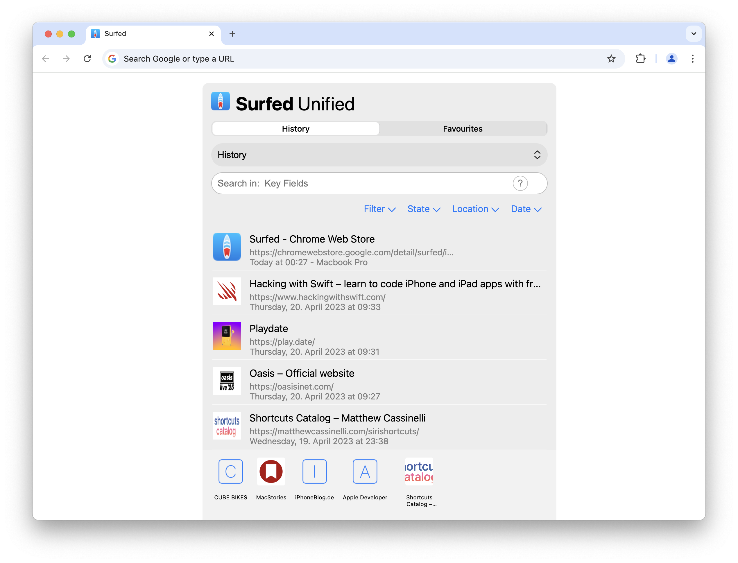Open the CUBE BIKES favourite icon
The height and width of the screenshot is (563, 738).
coord(230,471)
